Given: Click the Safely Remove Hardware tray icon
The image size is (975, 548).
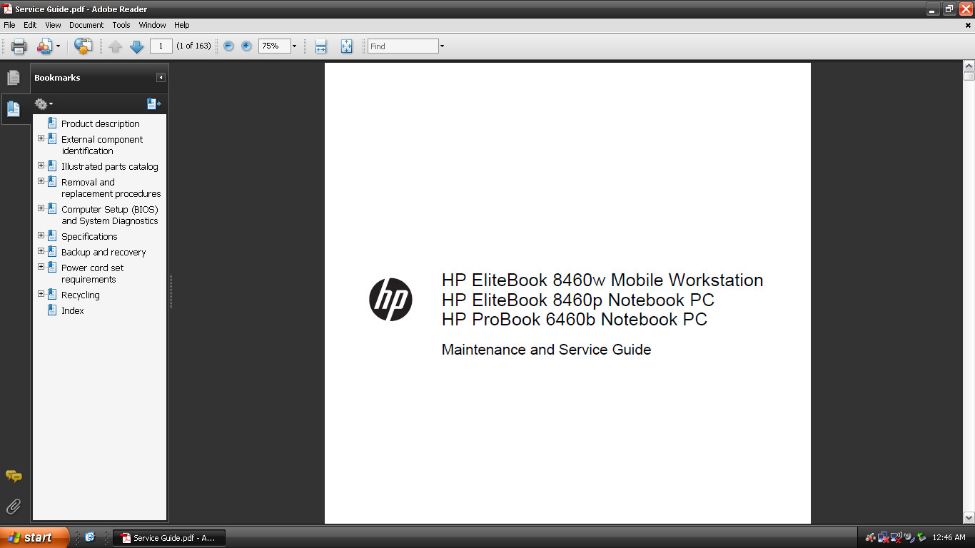Looking at the screenshot, I should point(922,537).
